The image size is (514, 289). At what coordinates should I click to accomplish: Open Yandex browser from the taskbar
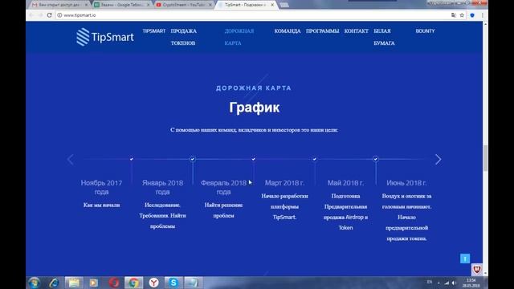click(x=153, y=283)
